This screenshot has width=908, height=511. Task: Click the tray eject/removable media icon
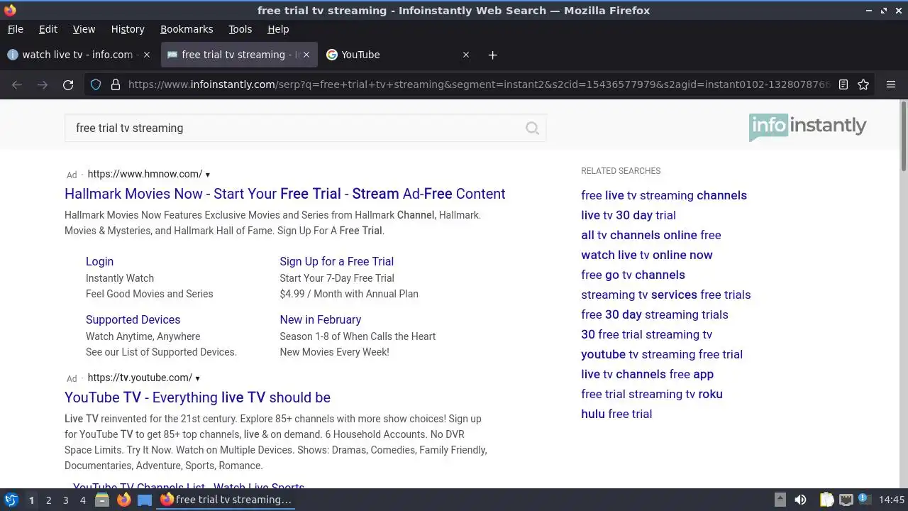point(780,500)
